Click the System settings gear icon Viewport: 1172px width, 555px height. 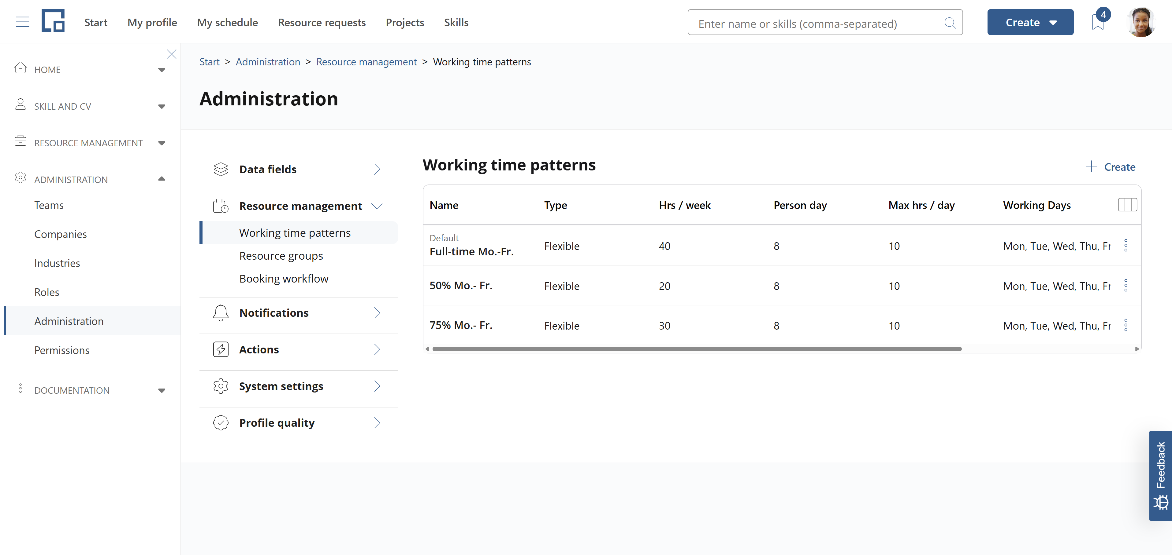coord(221,386)
